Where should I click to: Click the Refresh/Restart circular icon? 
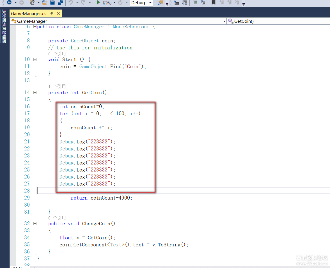[x=120, y=3]
